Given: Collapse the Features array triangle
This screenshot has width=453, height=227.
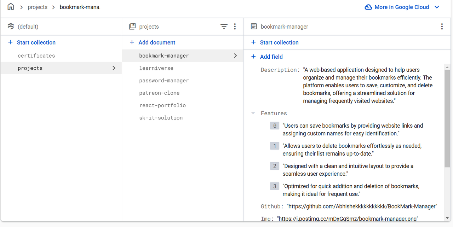Looking at the screenshot, I should (x=253, y=113).
